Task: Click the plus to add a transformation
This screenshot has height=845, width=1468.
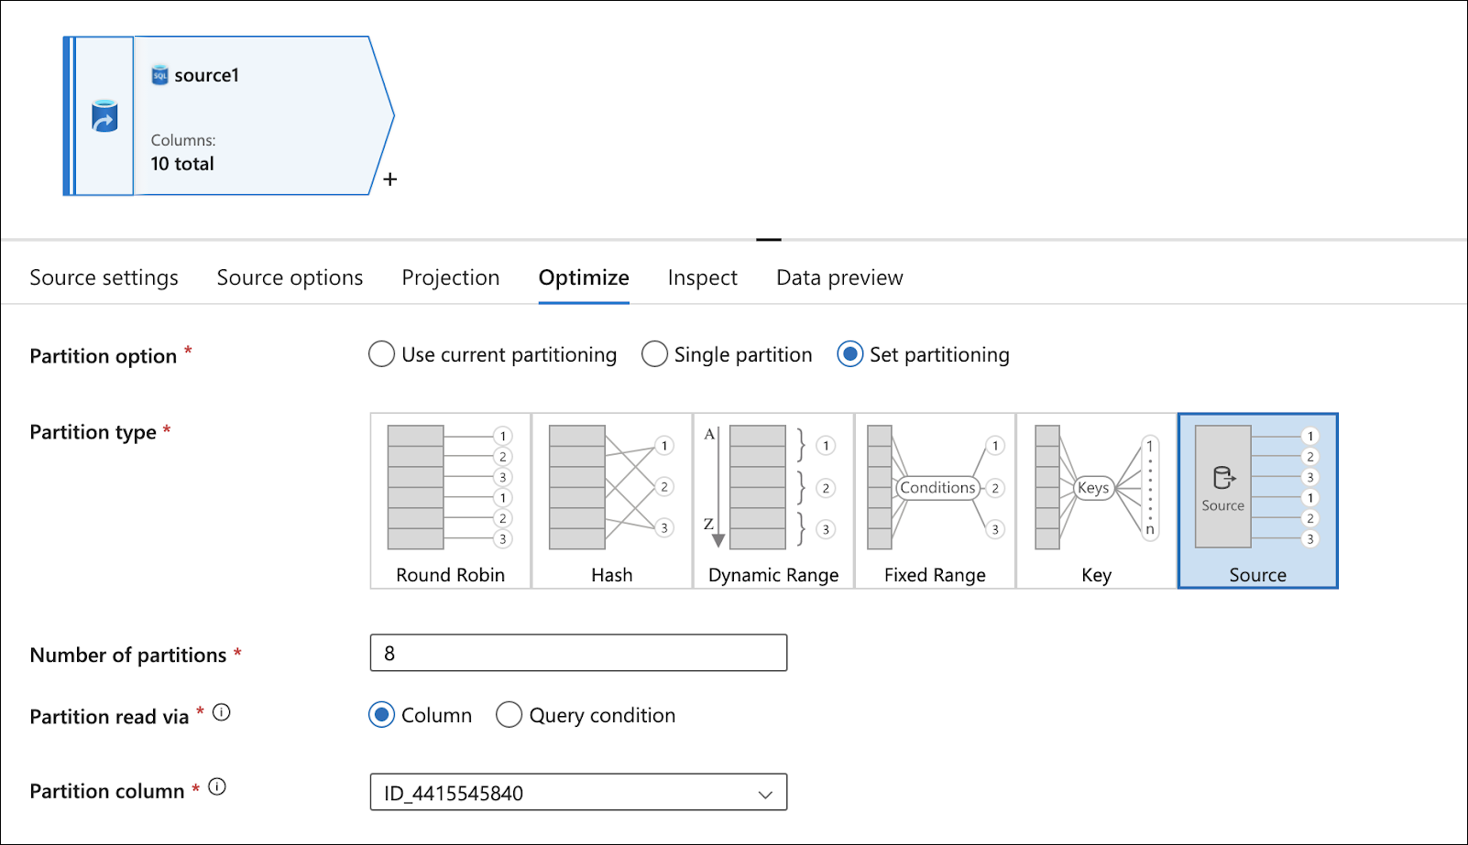Action: [389, 179]
